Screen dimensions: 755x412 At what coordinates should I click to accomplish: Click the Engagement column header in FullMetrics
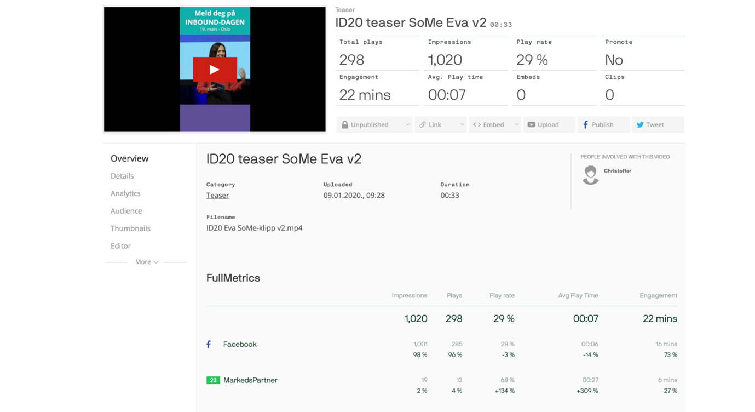pos(659,295)
